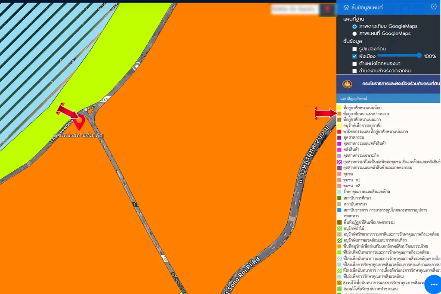441x294 pixels.
Task: Click the department emblem logo in the banner
Action: point(347,84)
